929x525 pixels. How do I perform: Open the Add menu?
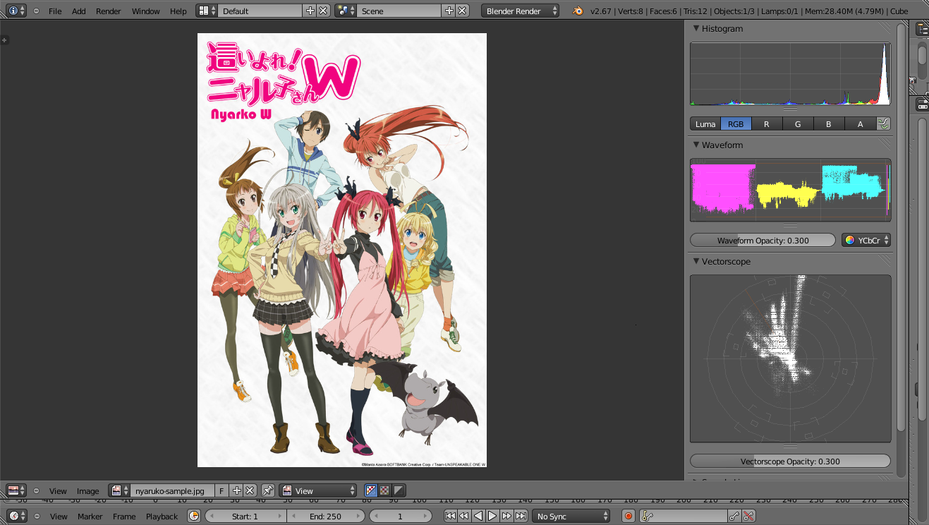[x=79, y=11]
